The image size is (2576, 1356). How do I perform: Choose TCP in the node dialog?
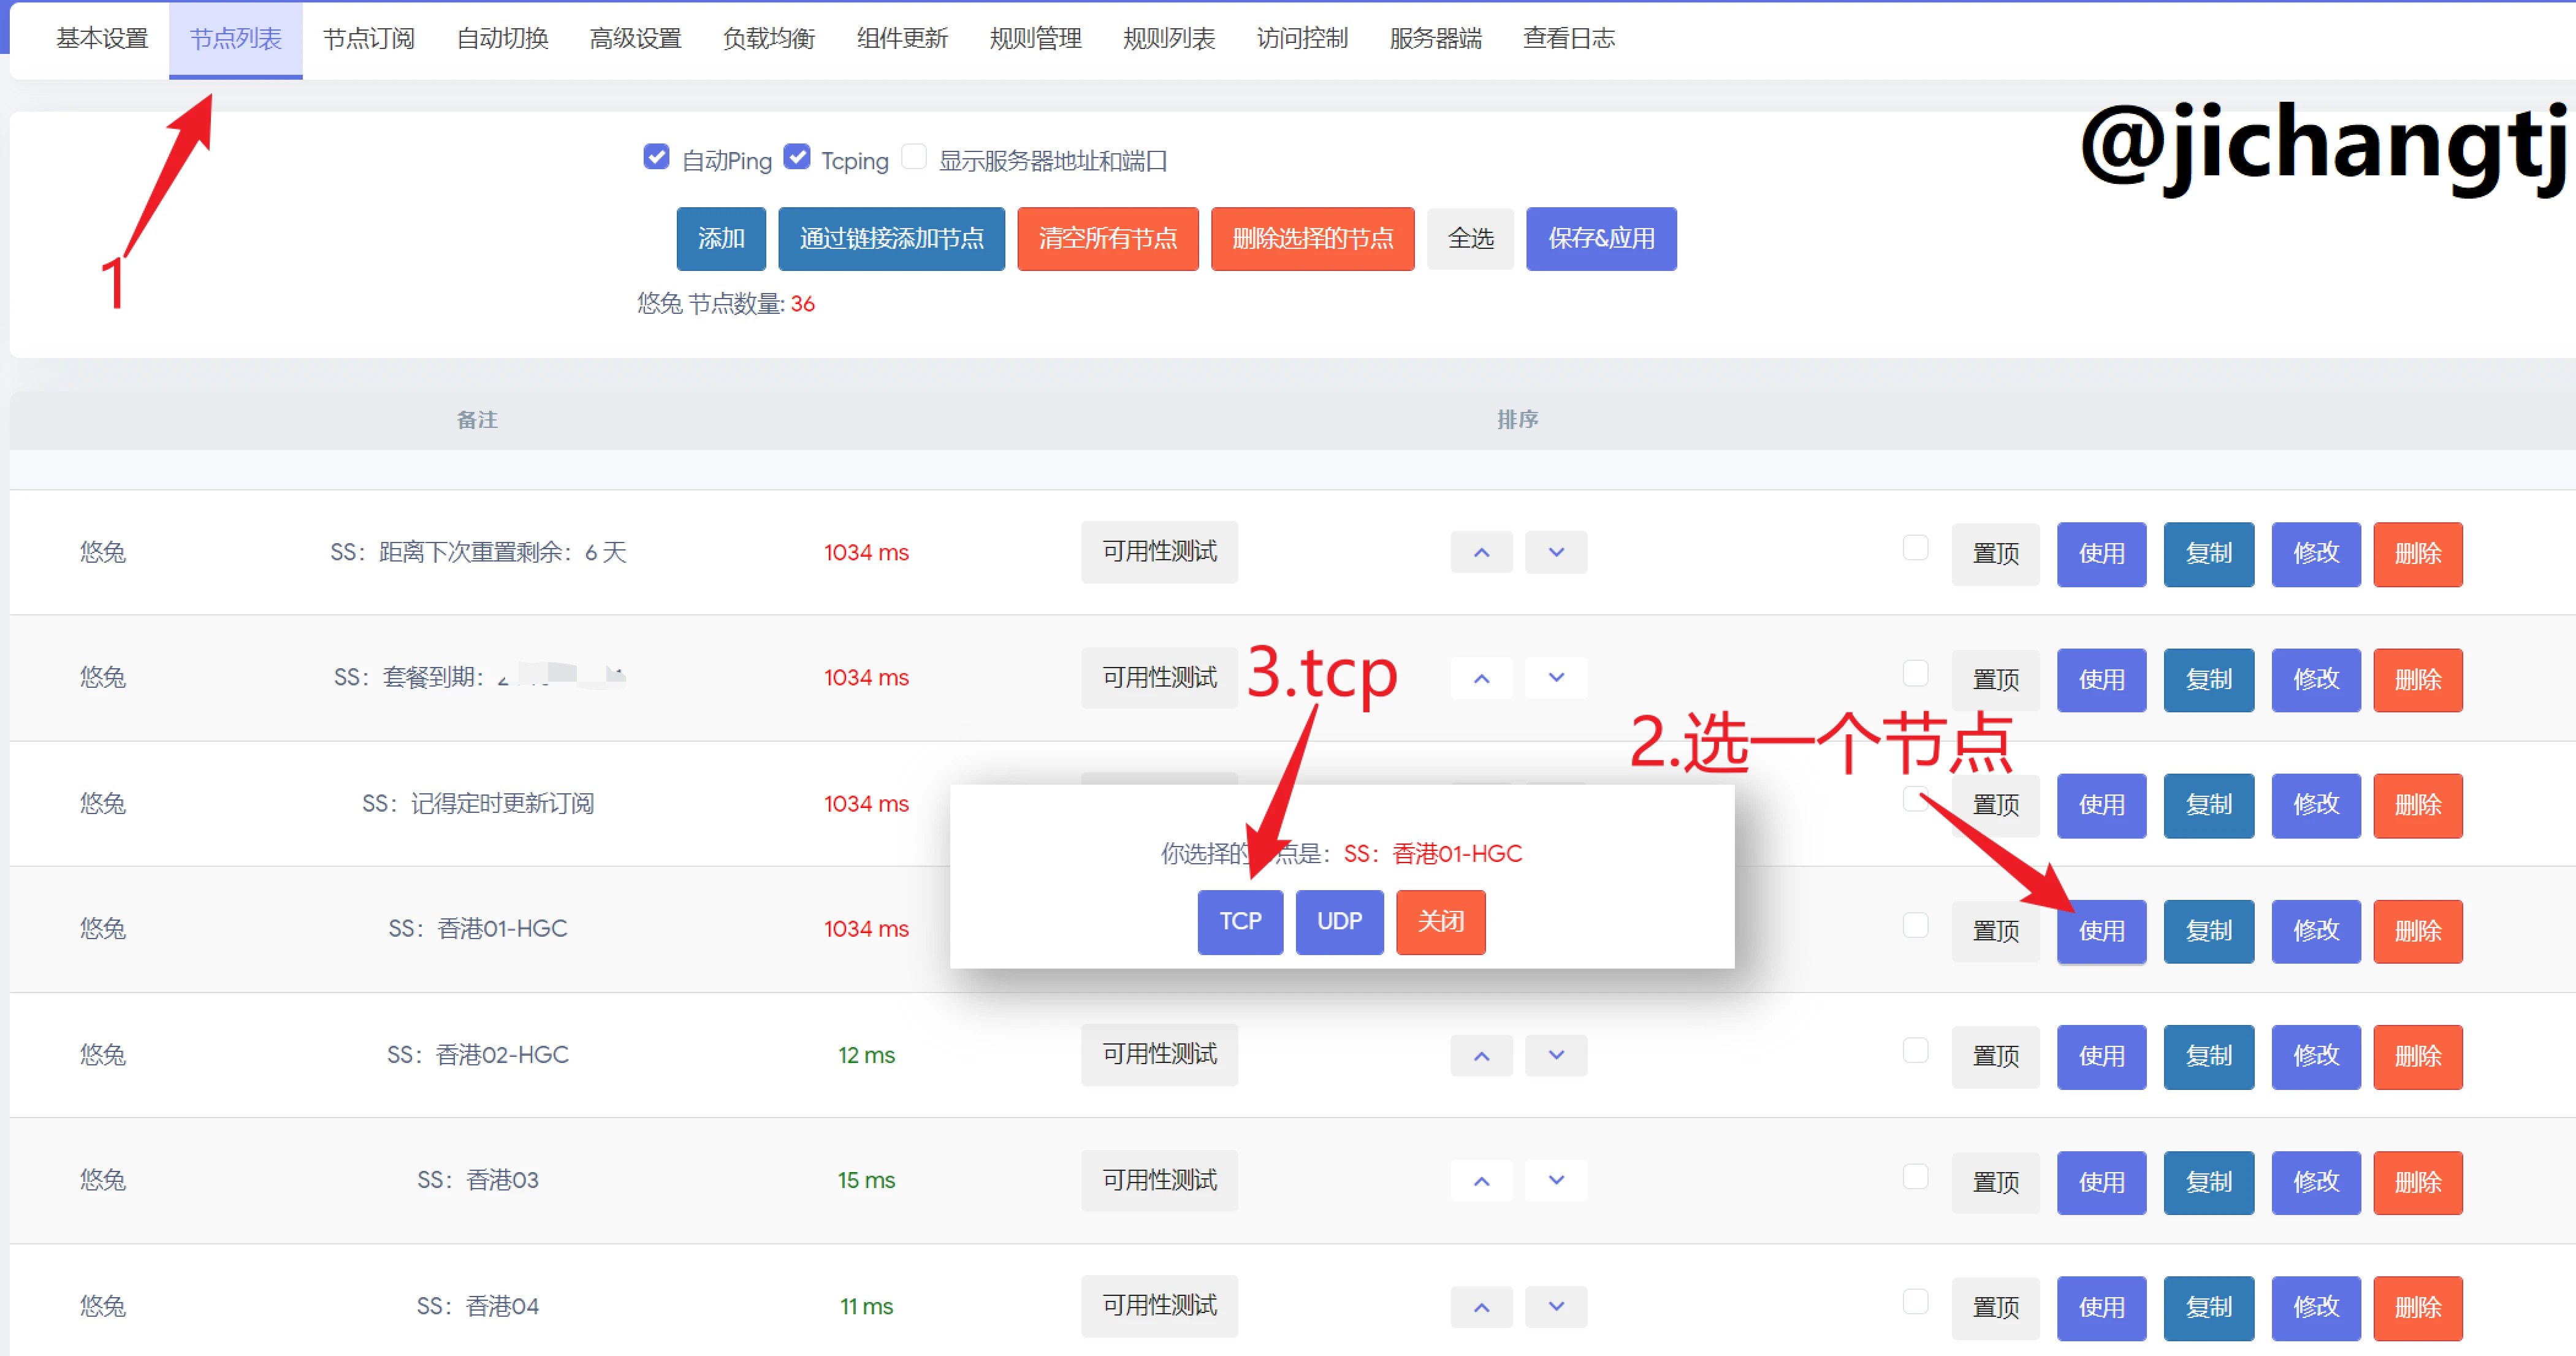click(x=1240, y=922)
